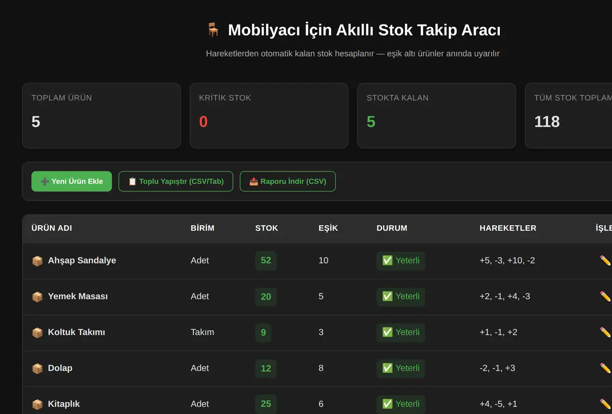Click stock badge 12 for Dolap
612x414 pixels.
point(266,368)
